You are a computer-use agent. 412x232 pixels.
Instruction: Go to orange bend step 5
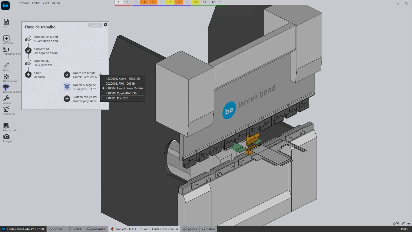click(153, 2)
